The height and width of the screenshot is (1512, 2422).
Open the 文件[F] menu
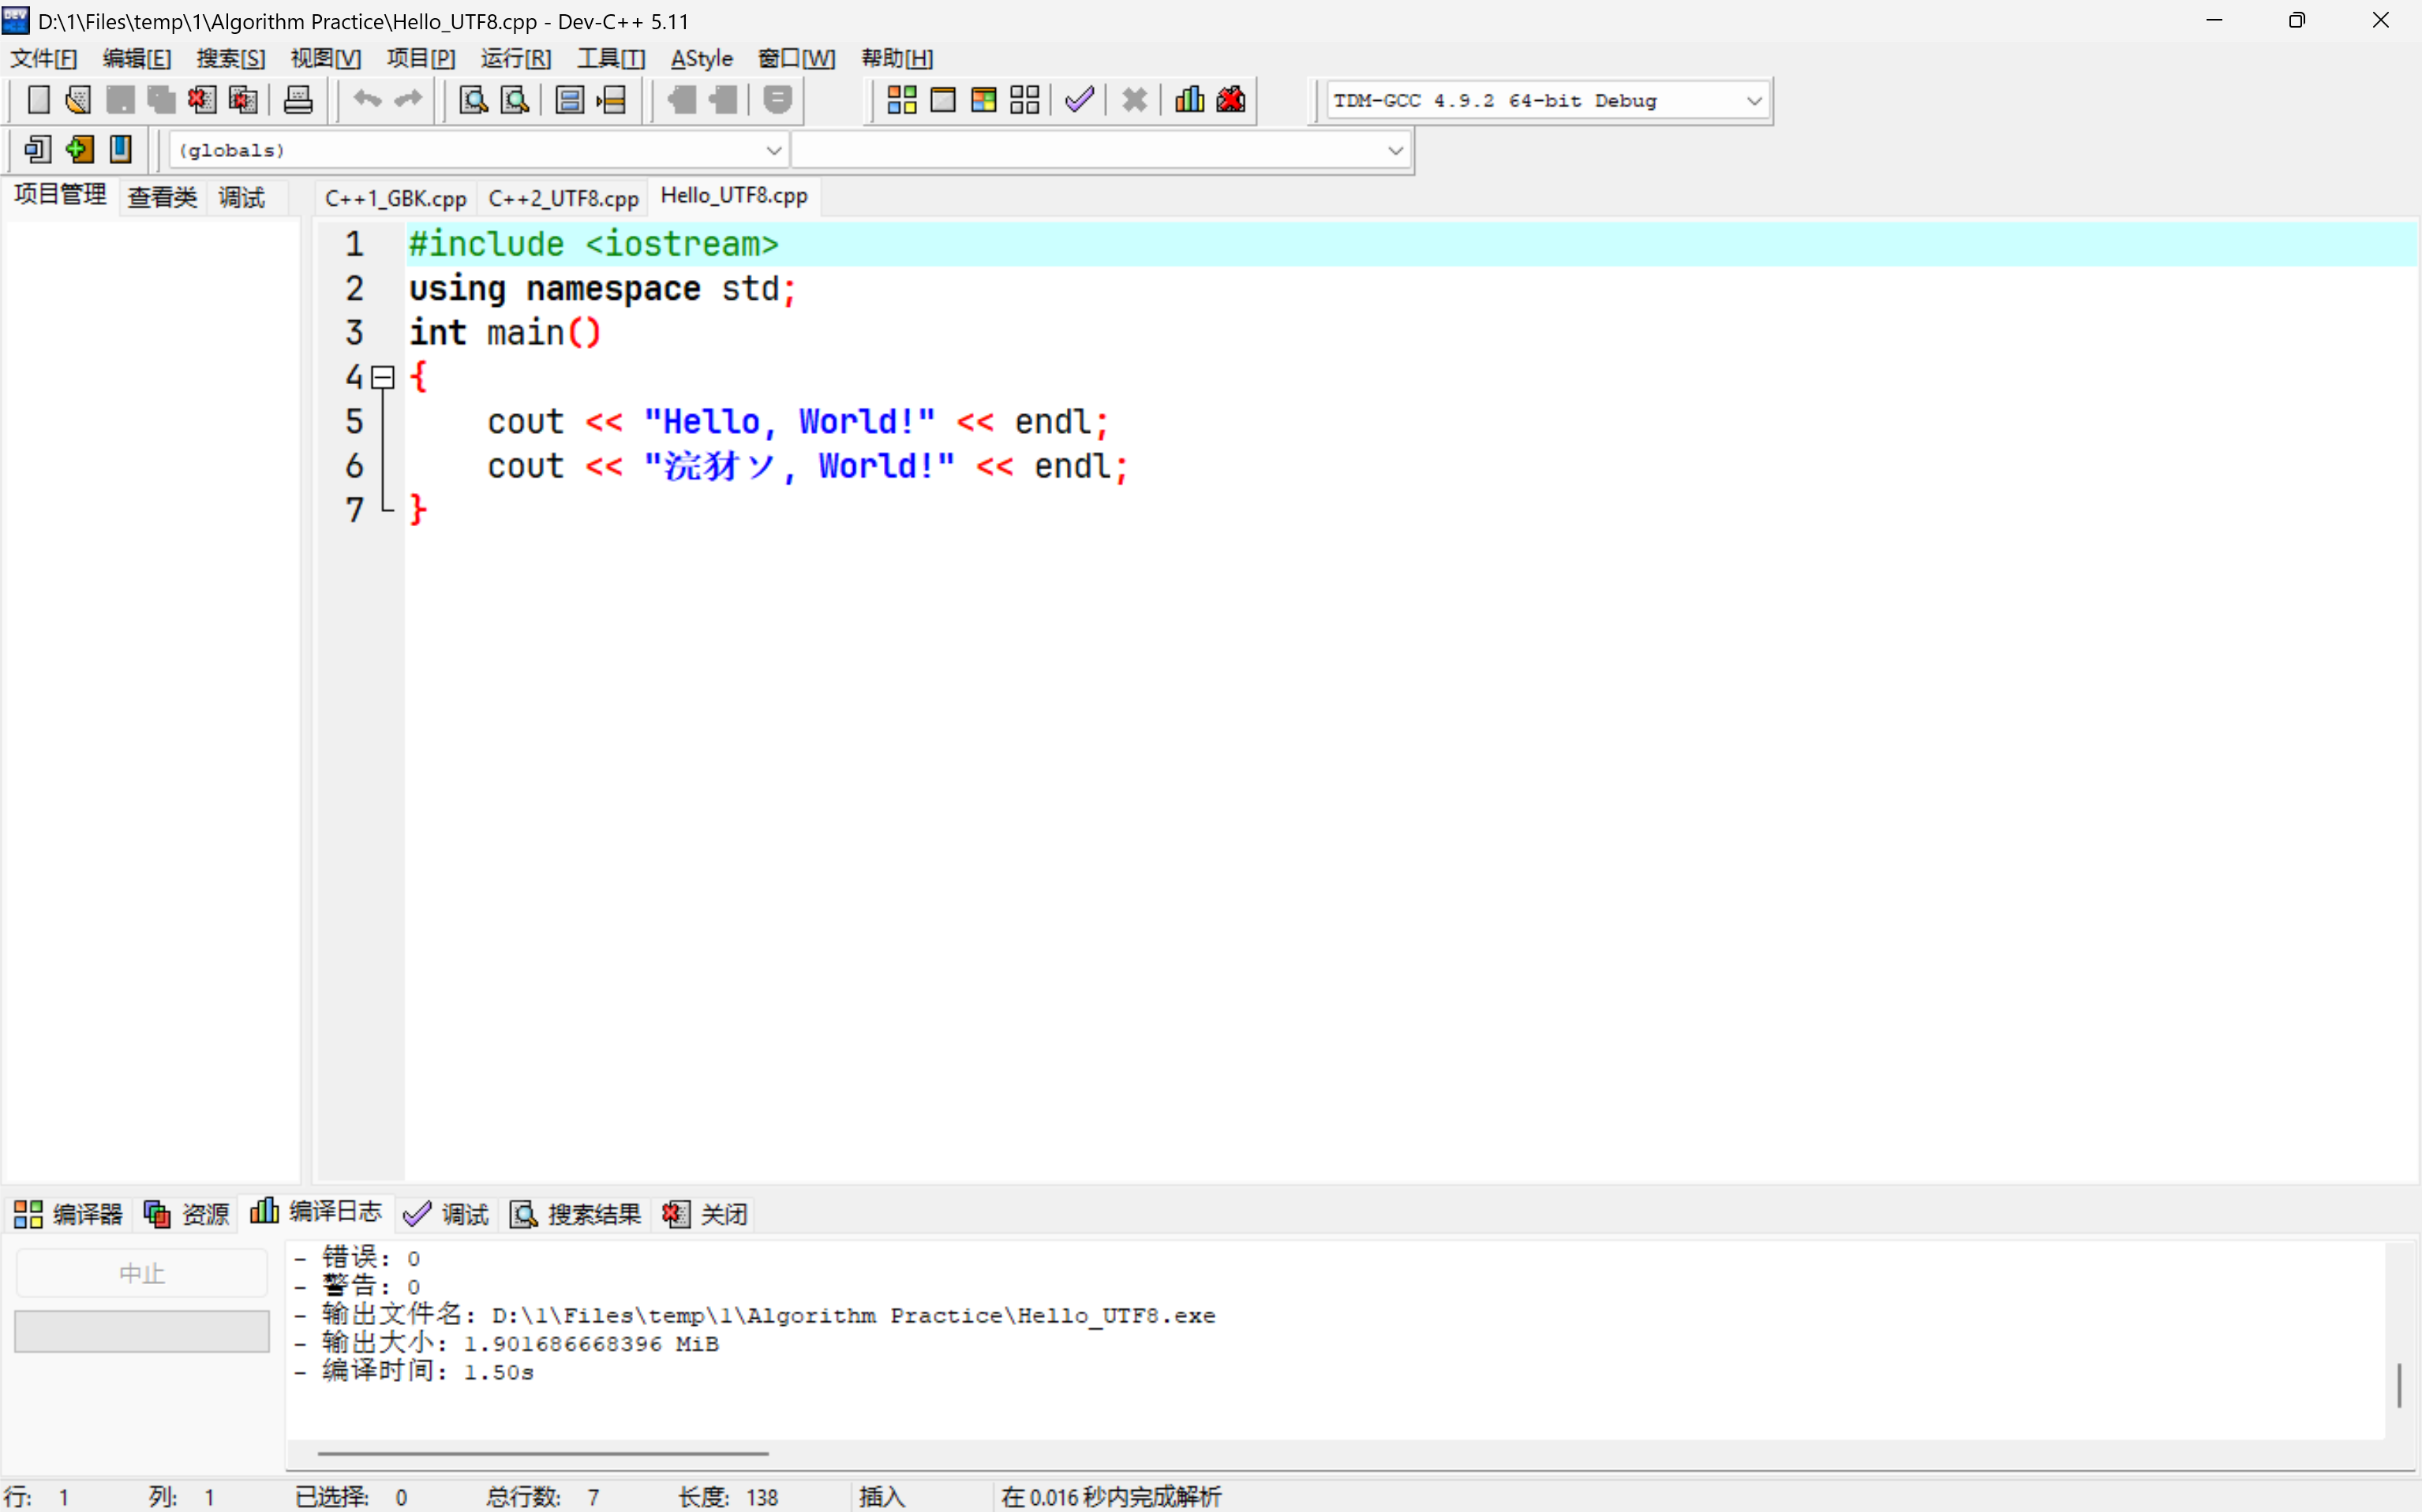click(x=44, y=58)
